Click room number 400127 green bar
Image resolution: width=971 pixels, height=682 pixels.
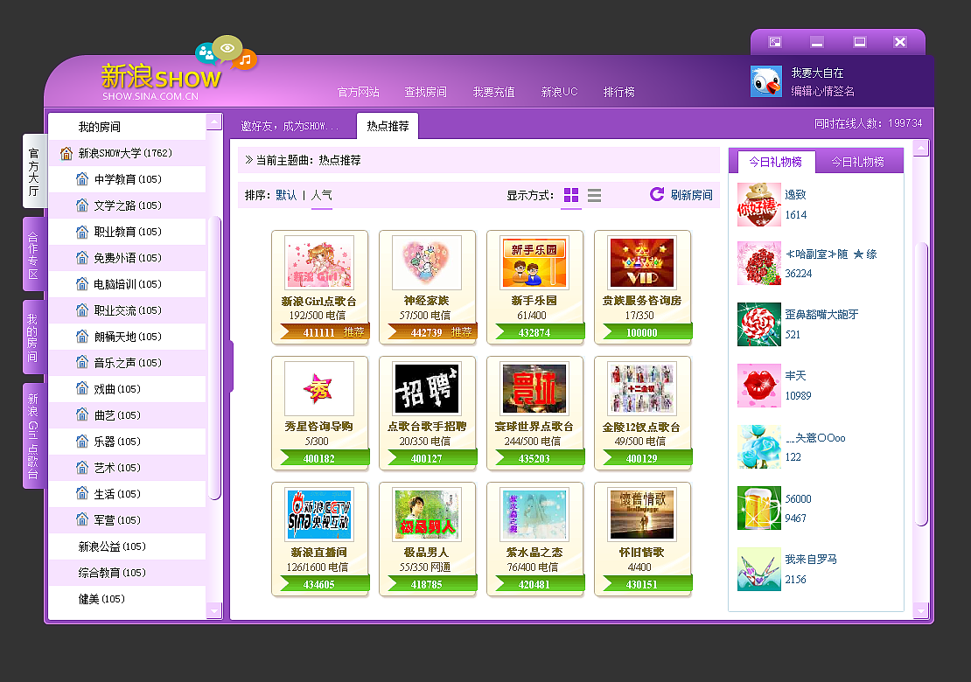432,458
